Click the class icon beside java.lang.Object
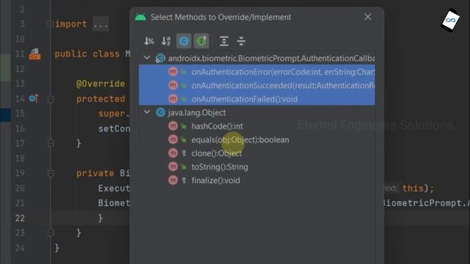The image size is (470, 264). (x=160, y=112)
